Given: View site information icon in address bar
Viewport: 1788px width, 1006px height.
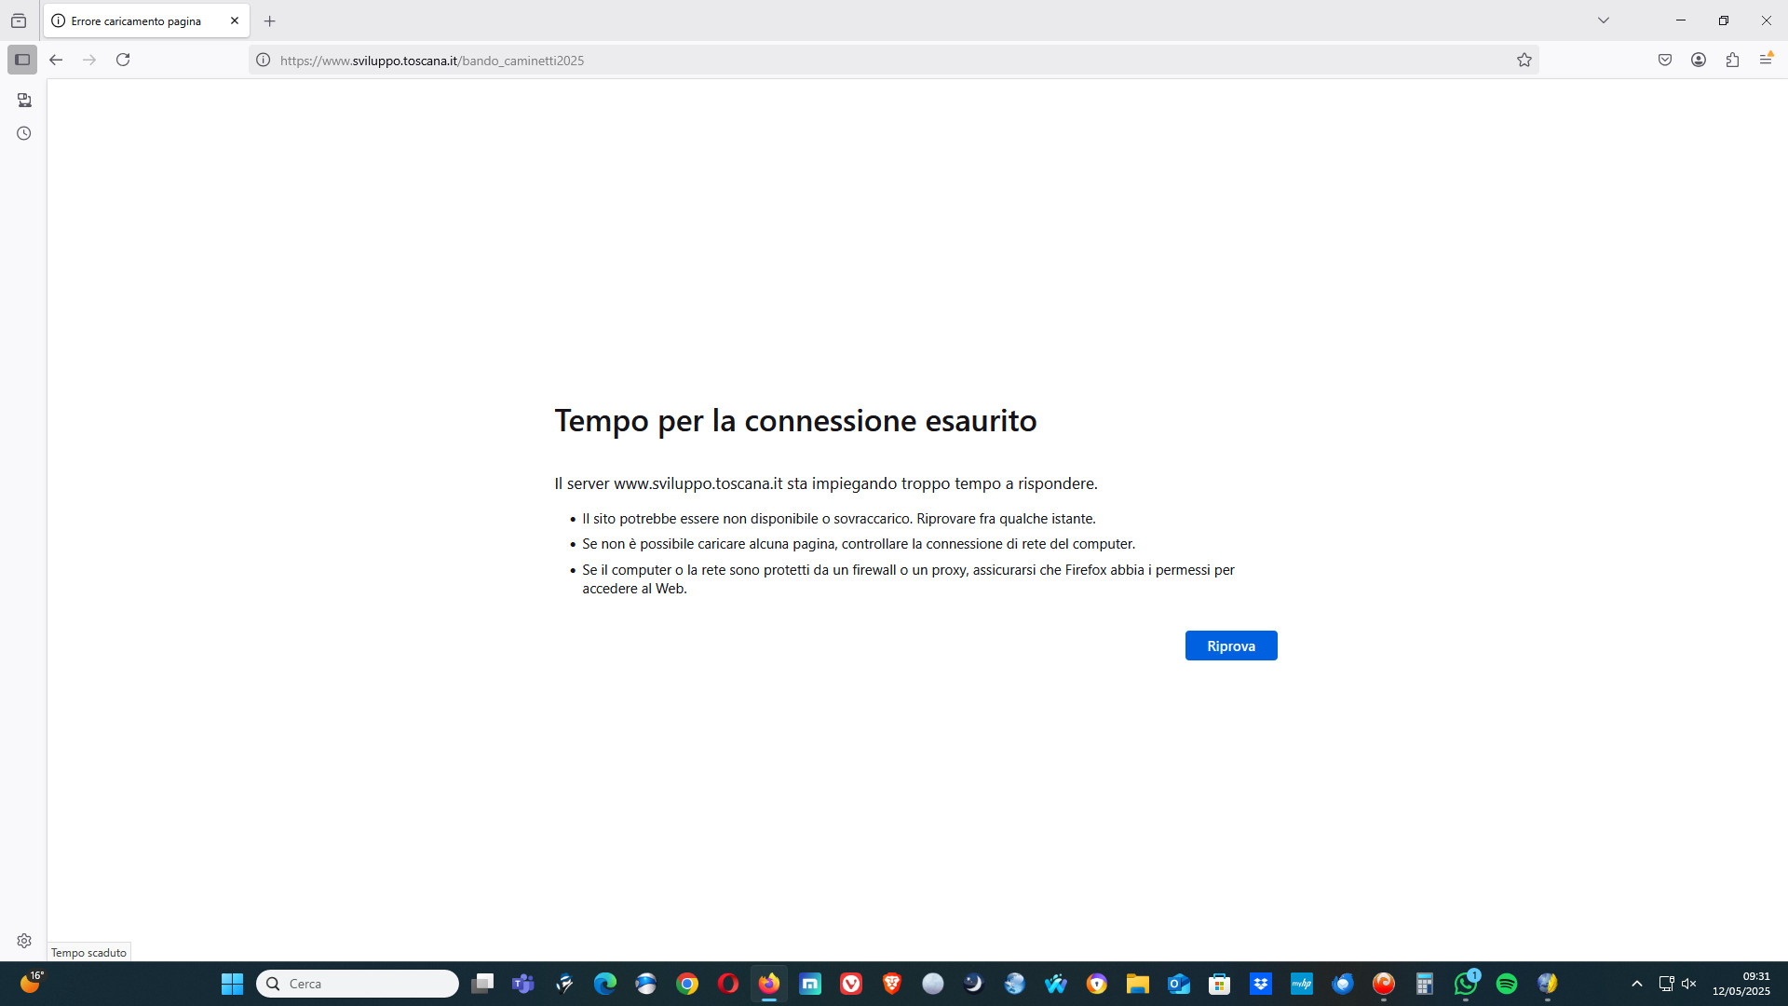Looking at the screenshot, I should (x=264, y=61).
